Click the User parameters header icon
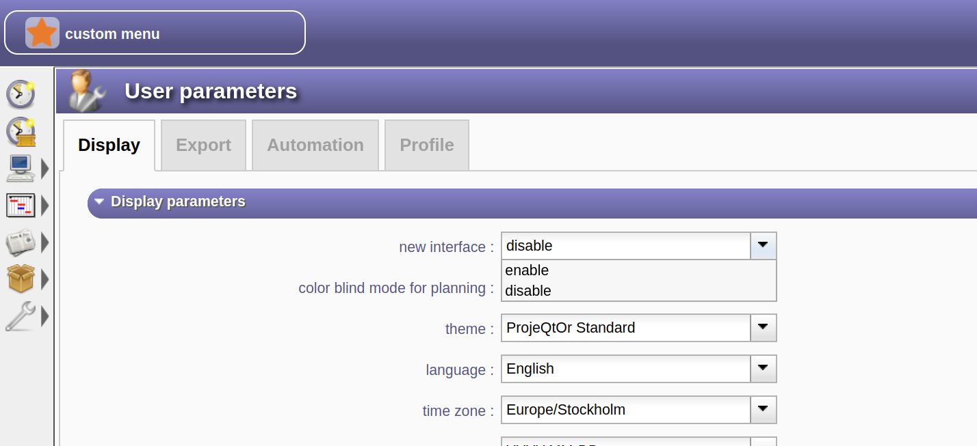This screenshot has height=446, width=977. (x=87, y=91)
